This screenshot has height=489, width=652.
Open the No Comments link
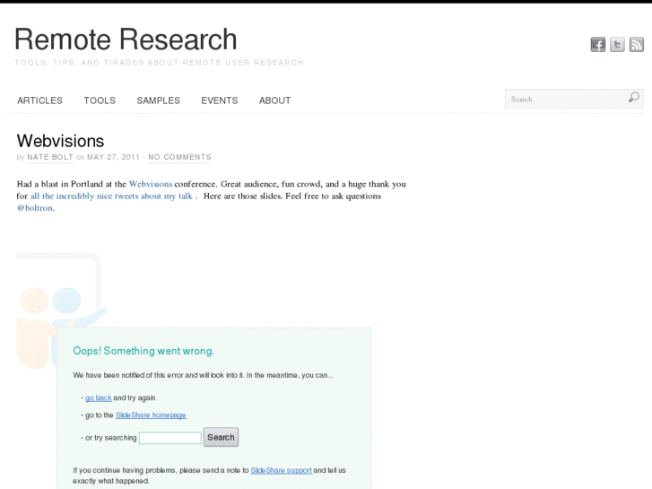click(179, 157)
